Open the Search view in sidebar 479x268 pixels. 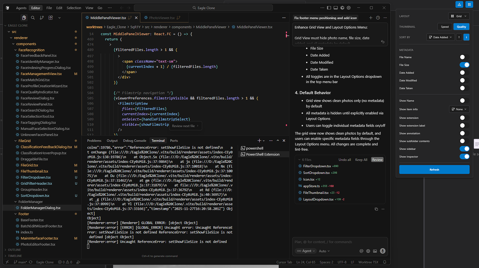[33, 18]
